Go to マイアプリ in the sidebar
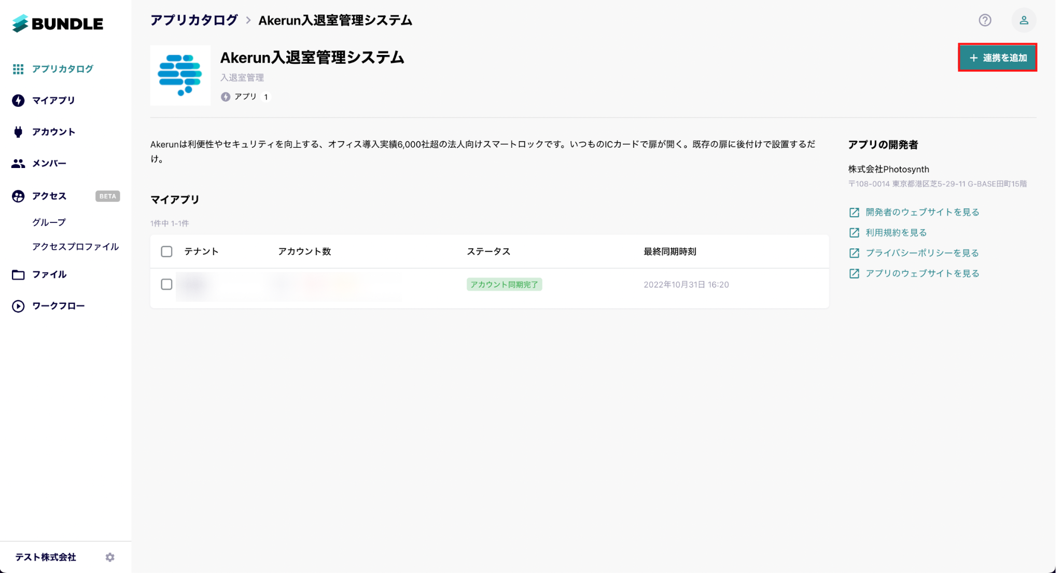Image resolution: width=1062 pixels, height=573 pixels. [53, 101]
